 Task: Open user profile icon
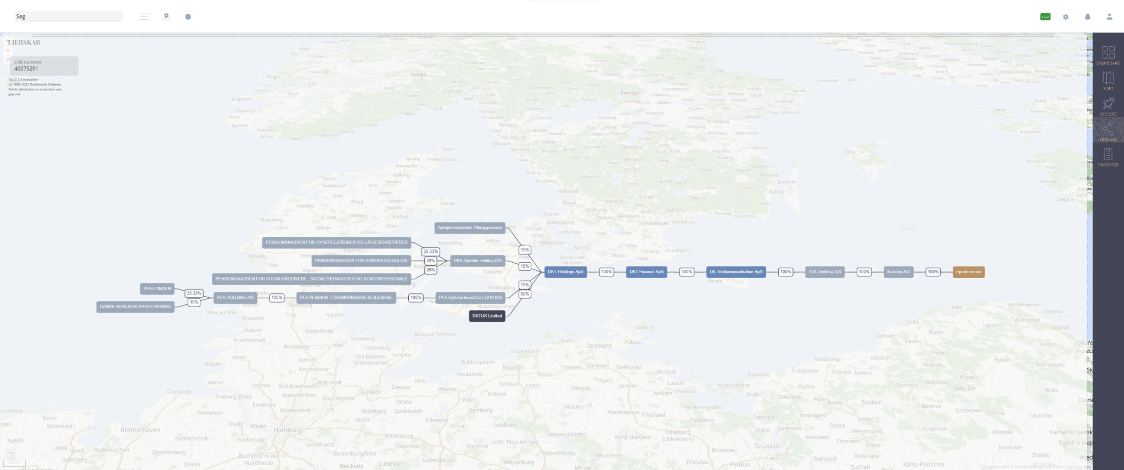click(x=1109, y=17)
